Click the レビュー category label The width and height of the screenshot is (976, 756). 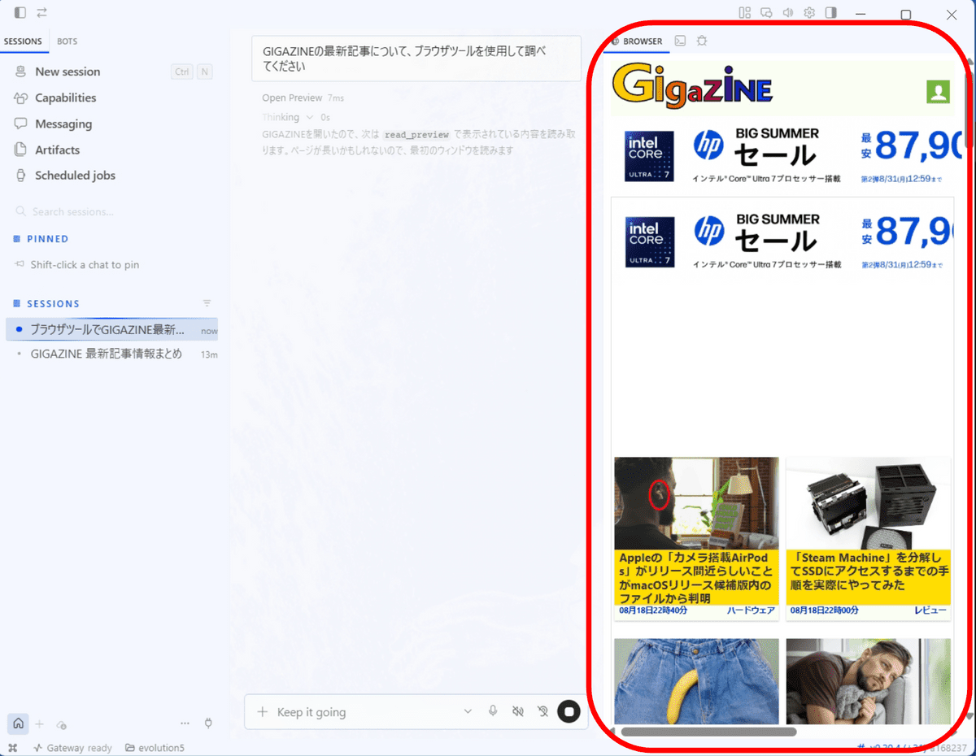pos(930,610)
